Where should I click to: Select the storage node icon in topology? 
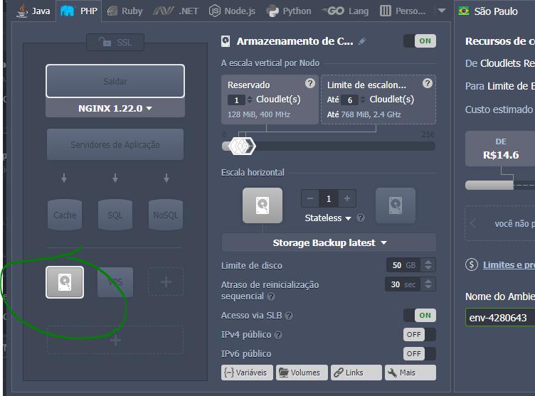(x=65, y=282)
